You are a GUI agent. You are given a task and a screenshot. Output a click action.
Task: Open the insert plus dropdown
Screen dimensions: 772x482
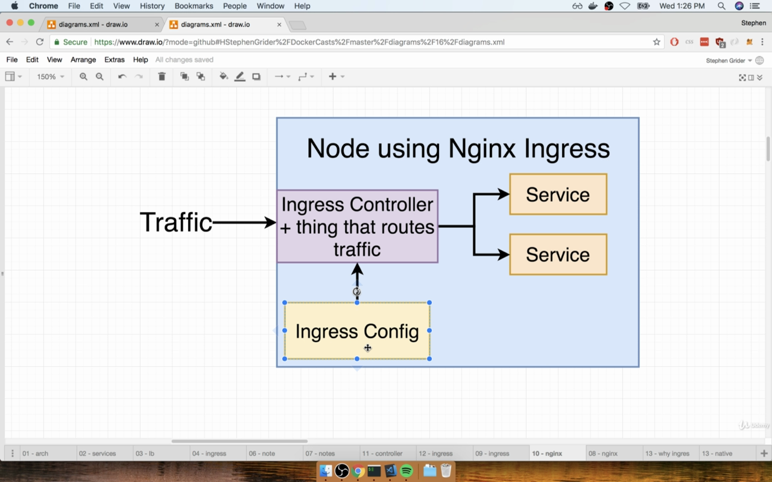pos(336,77)
